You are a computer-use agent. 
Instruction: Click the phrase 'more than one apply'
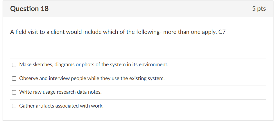coord(189,32)
